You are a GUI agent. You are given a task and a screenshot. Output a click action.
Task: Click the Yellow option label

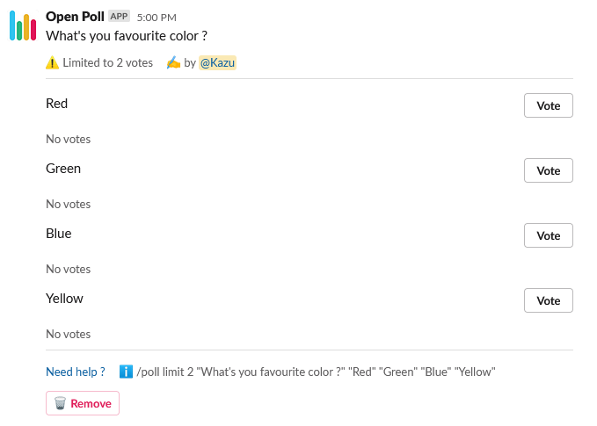click(x=64, y=299)
